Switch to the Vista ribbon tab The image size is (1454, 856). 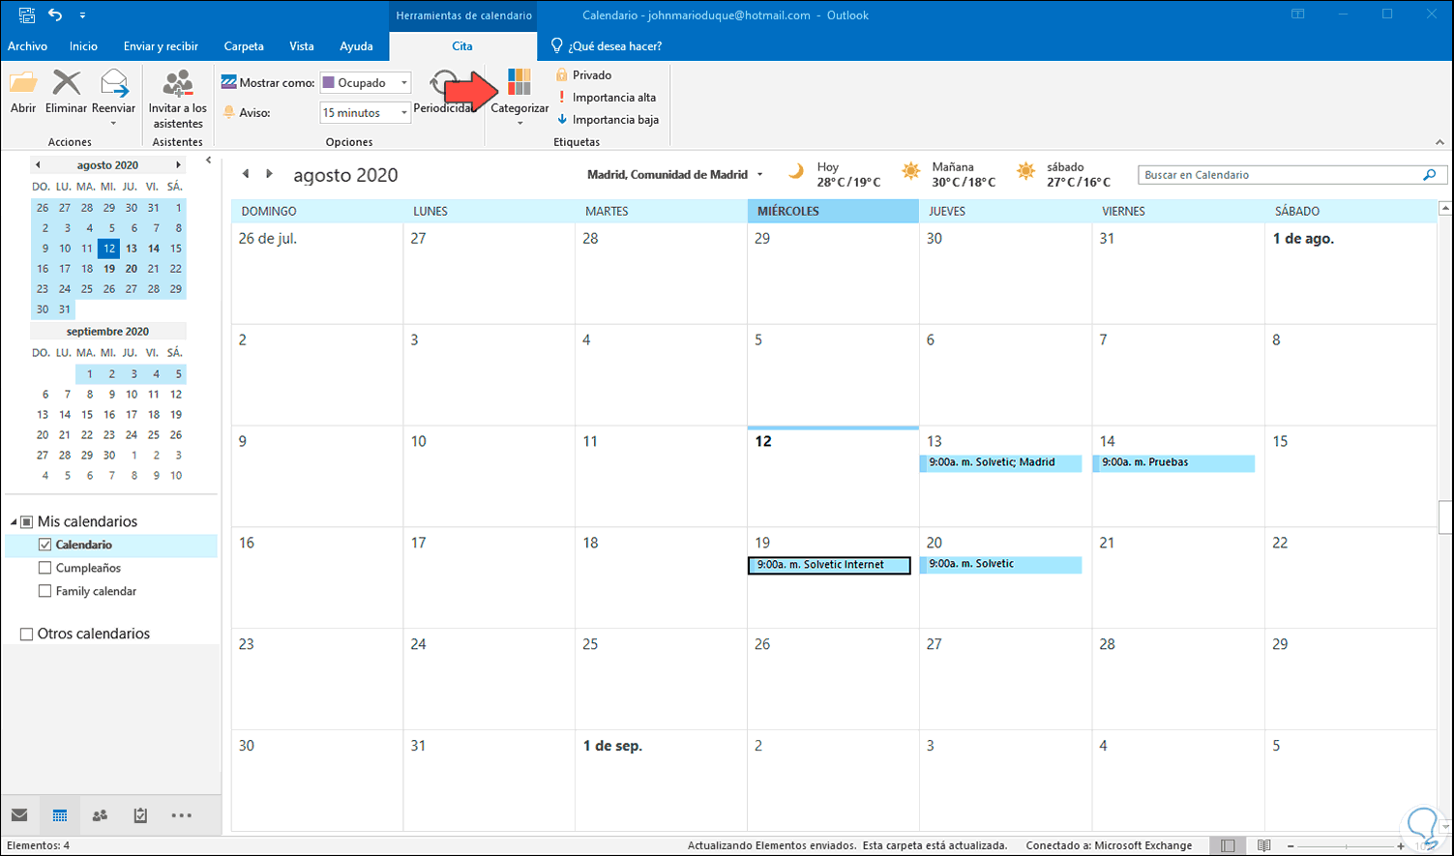(302, 46)
